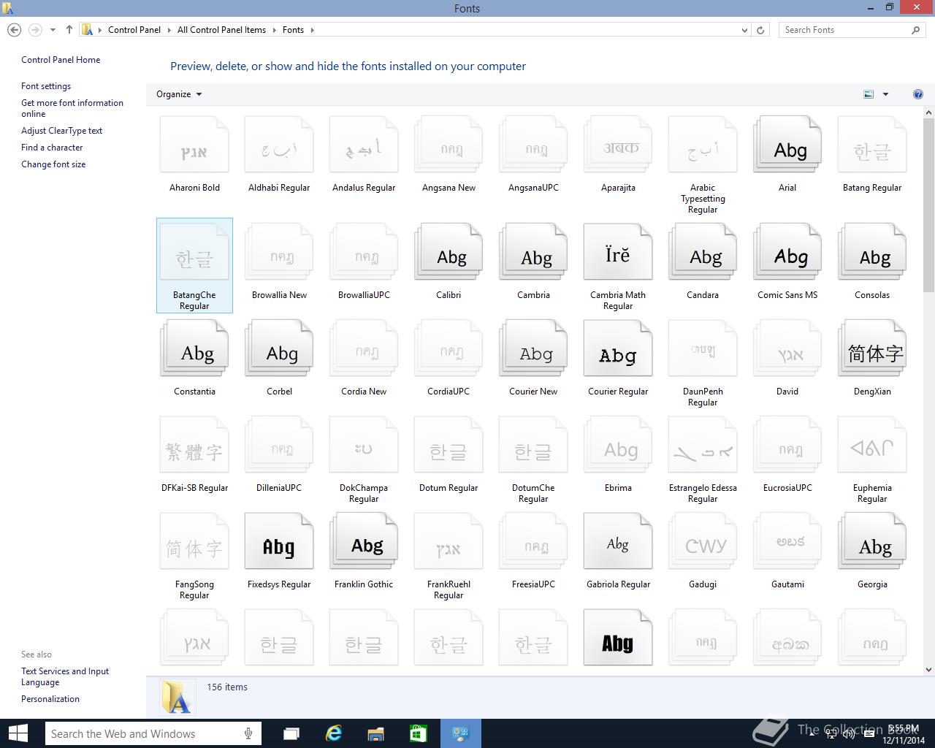This screenshot has width=935, height=748.
Task: Open the Windows Start button
Action: pyautogui.click(x=18, y=733)
